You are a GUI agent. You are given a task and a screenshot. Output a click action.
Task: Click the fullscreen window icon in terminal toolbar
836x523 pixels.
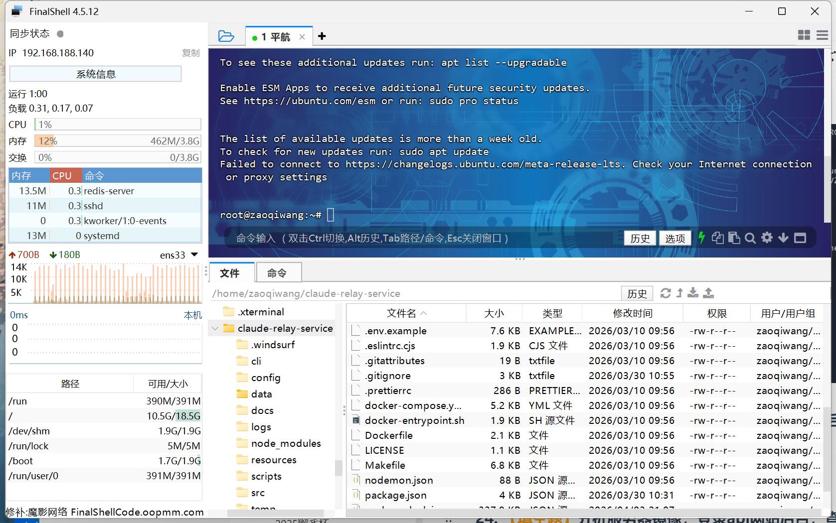800,238
